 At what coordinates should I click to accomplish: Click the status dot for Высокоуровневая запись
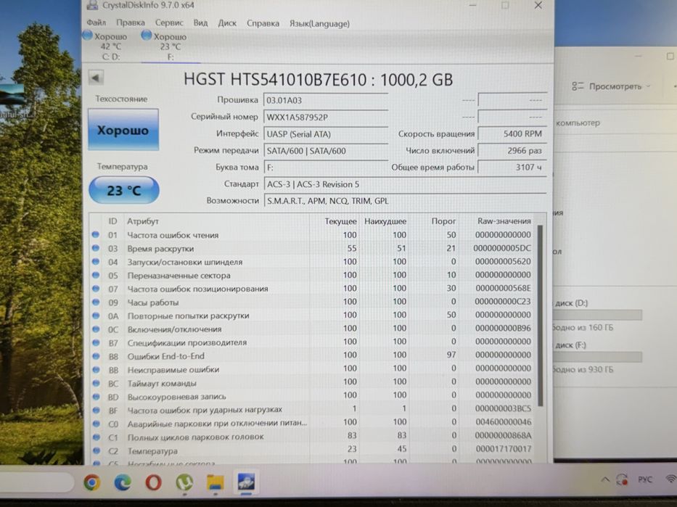pyautogui.click(x=96, y=397)
